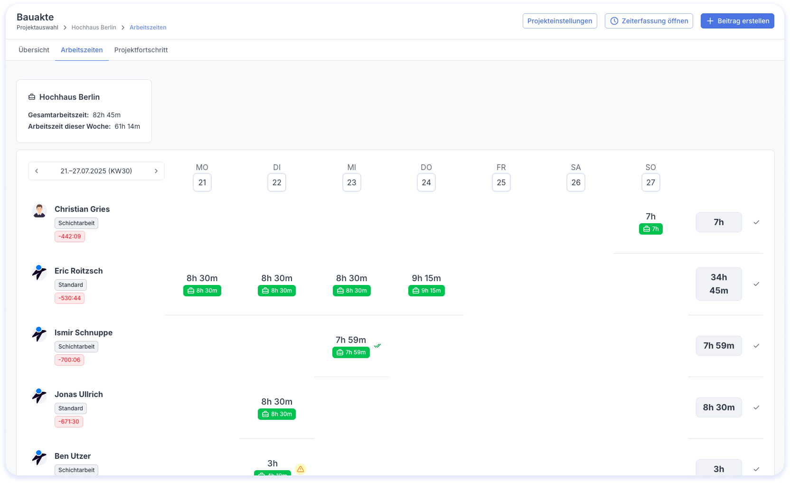Open Projekteinstellungen
Viewport: 790px width, 483px height.
[559, 21]
